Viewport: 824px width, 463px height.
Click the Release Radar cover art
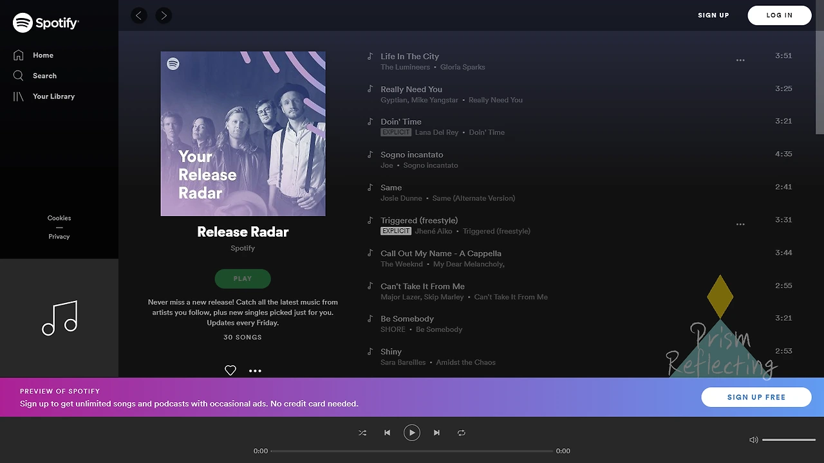[243, 134]
